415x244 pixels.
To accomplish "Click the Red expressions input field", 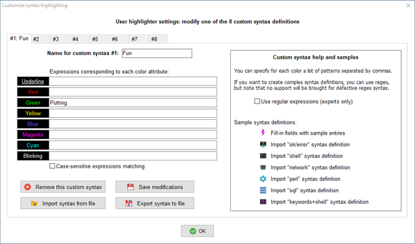I will 133,92.
